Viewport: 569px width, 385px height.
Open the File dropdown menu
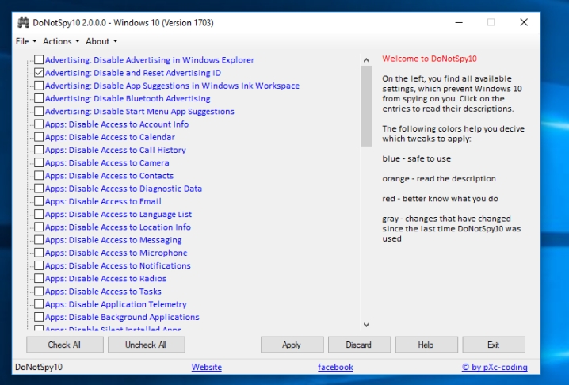coord(25,41)
